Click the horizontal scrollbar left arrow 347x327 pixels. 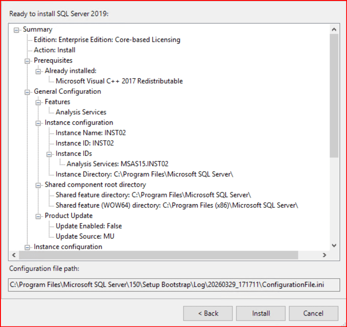[x=14, y=255]
